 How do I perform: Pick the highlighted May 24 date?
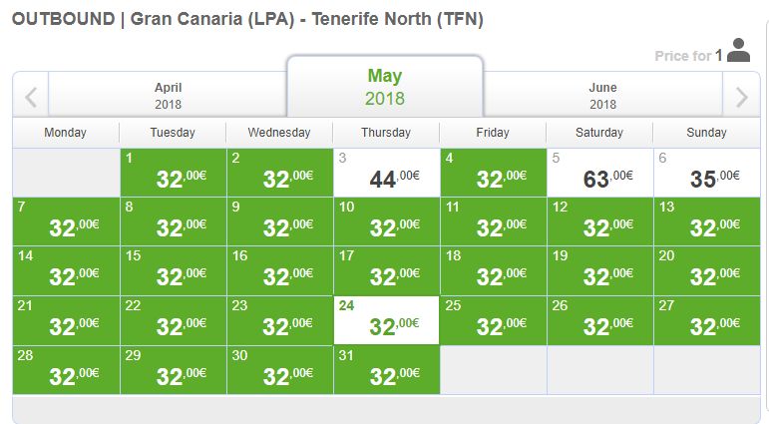(386, 320)
